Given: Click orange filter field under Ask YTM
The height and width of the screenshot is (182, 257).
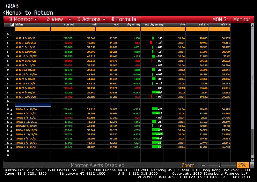Looking at the screenshot, I should coord(219,29).
